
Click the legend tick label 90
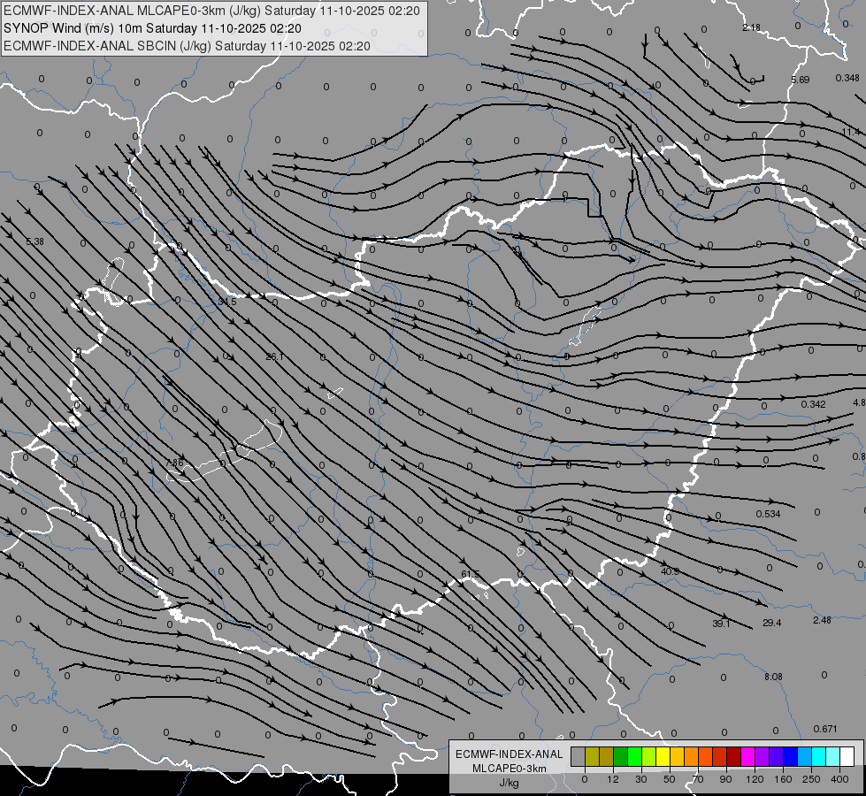pos(725,779)
